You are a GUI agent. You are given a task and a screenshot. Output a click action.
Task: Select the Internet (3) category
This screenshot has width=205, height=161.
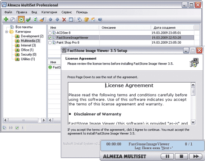(x=28, y=45)
